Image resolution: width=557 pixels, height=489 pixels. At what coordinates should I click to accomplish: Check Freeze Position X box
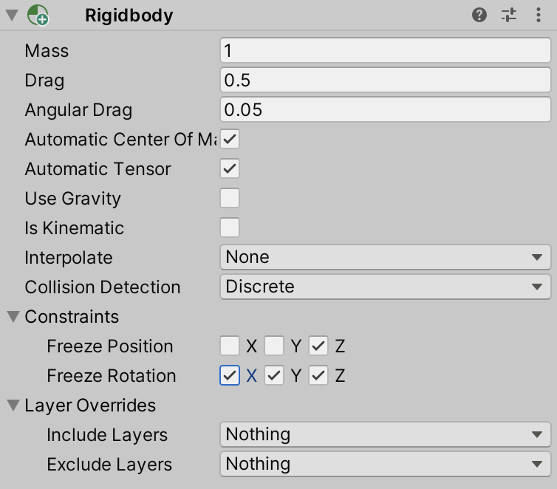(230, 346)
